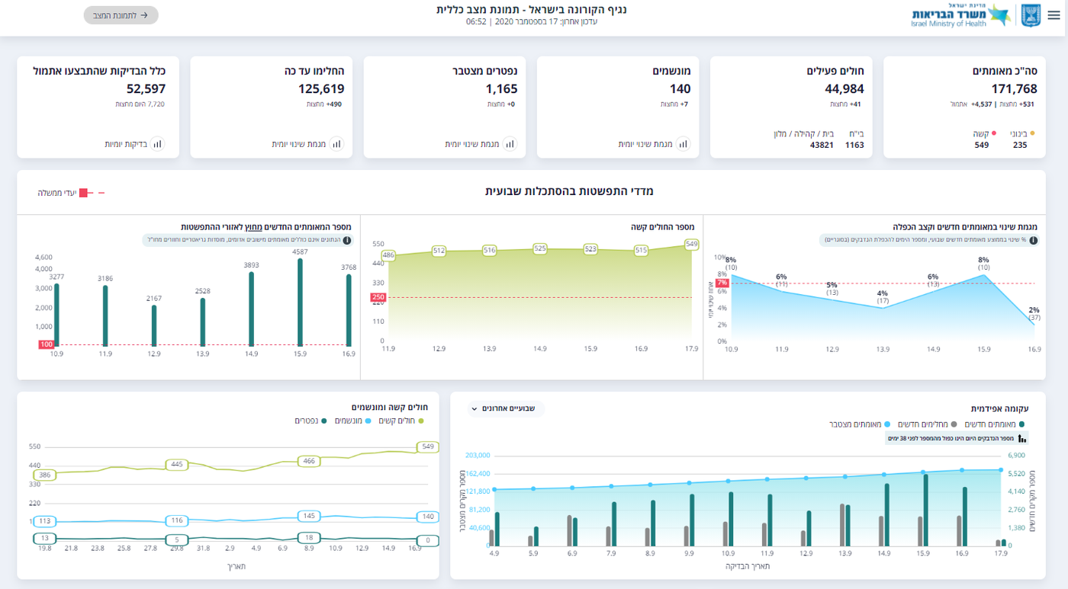
Task: Click chart icon next to בדיקות יומיות
Action: 158,143
